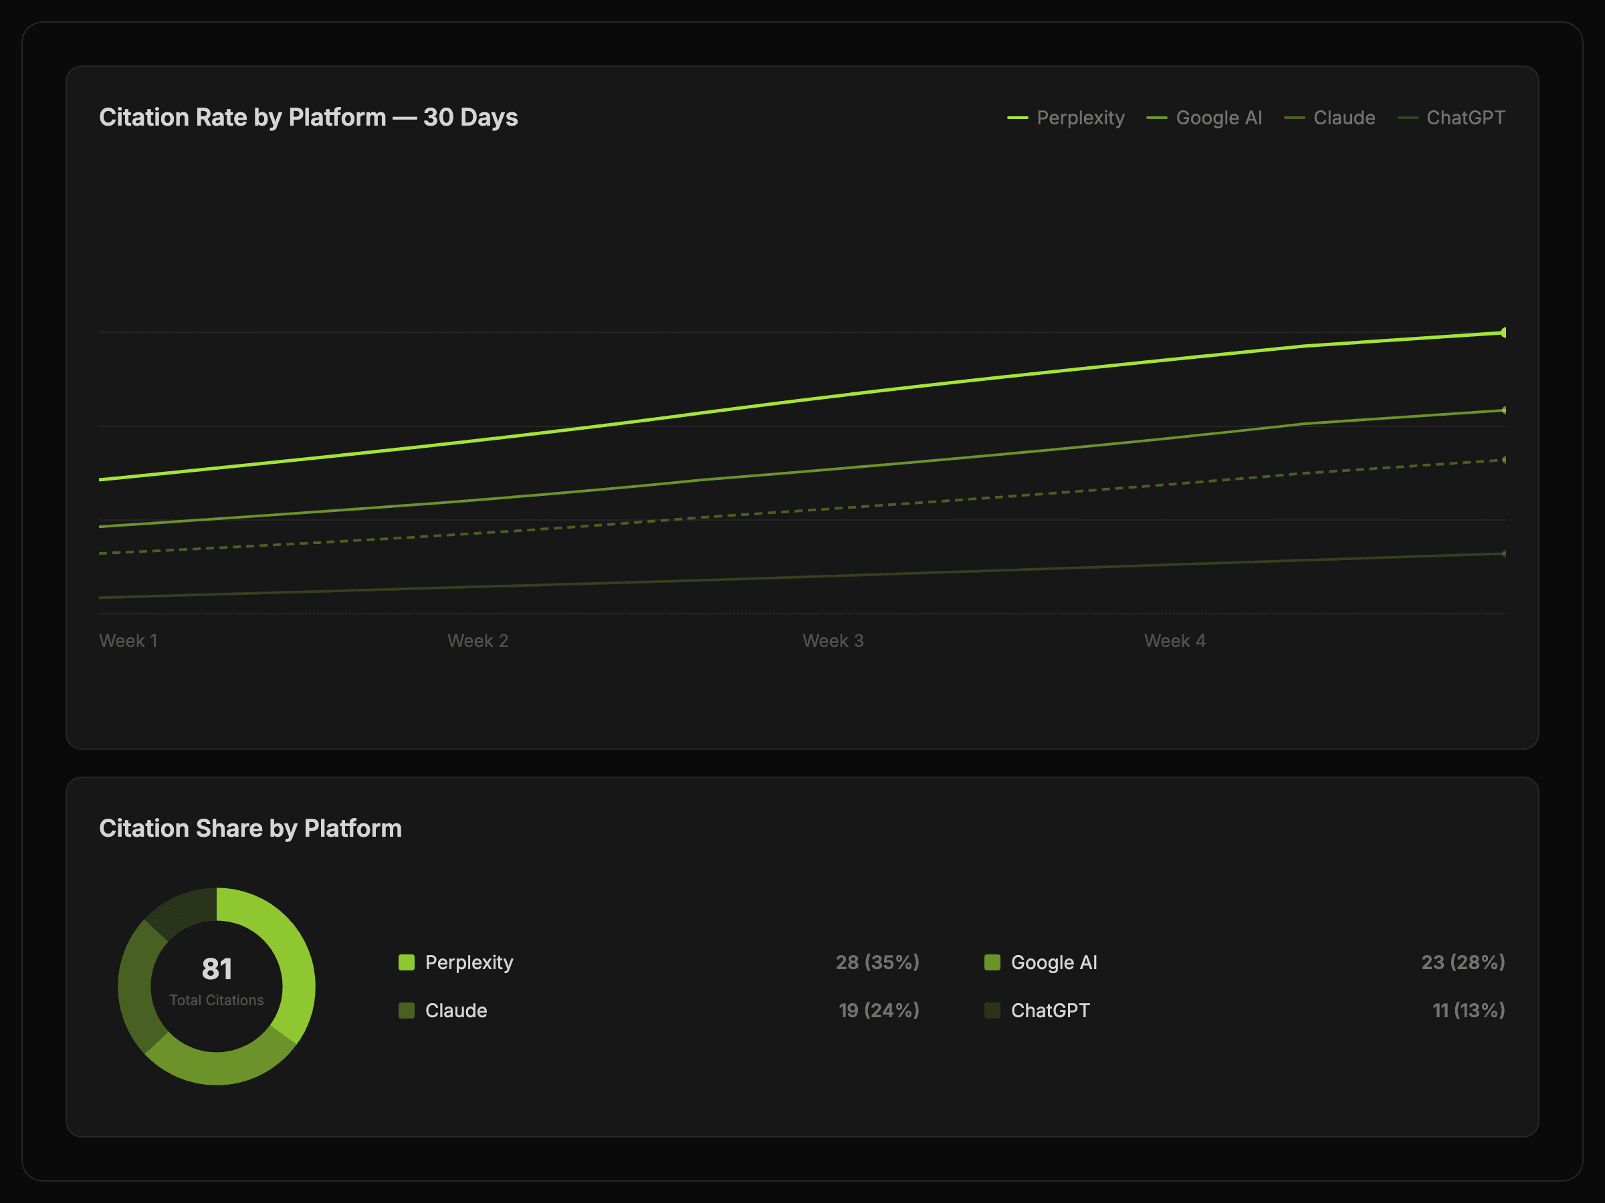
Task: Click the Claude dark green square swatch
Action: pyautogui.click(x=407, y=1010)
